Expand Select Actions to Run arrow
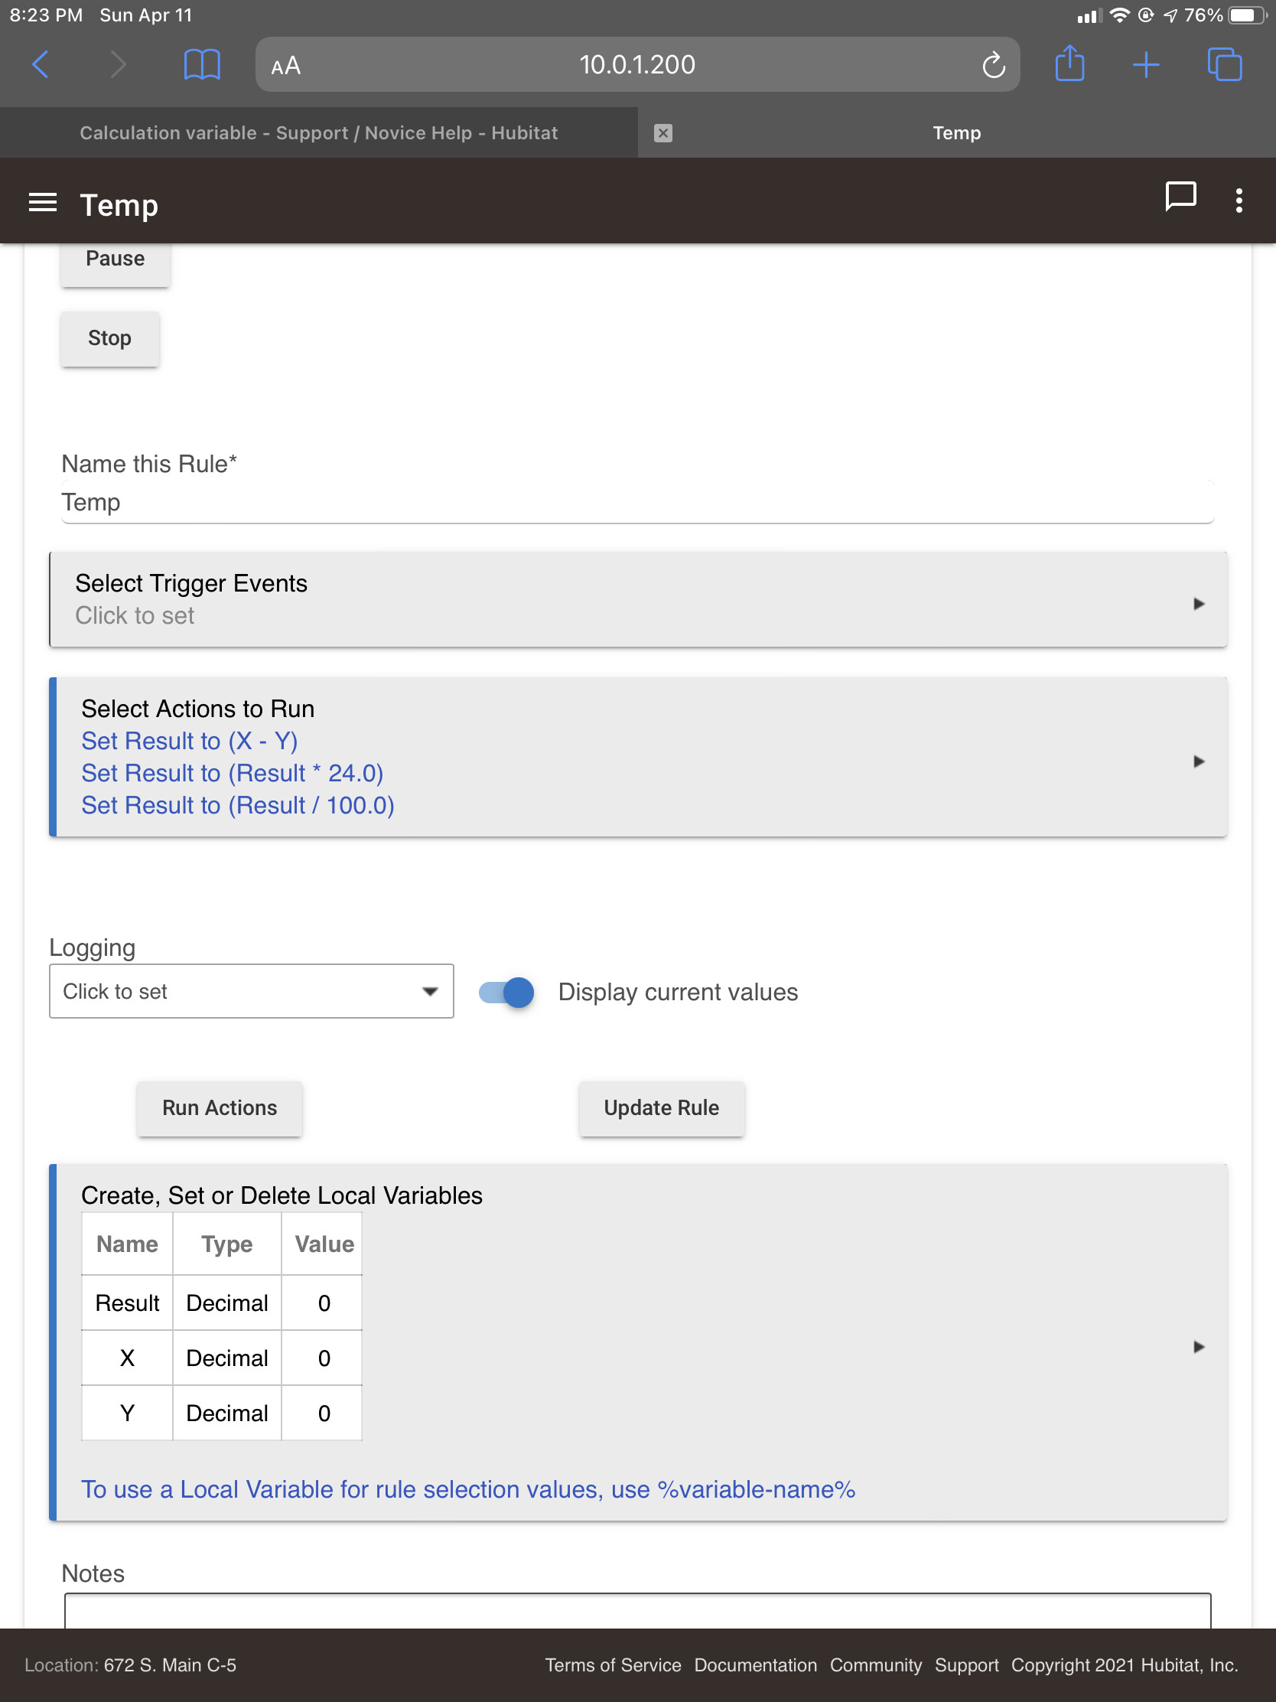Viewport: 1276px width, 1702px height. (x=1198, y=761)
